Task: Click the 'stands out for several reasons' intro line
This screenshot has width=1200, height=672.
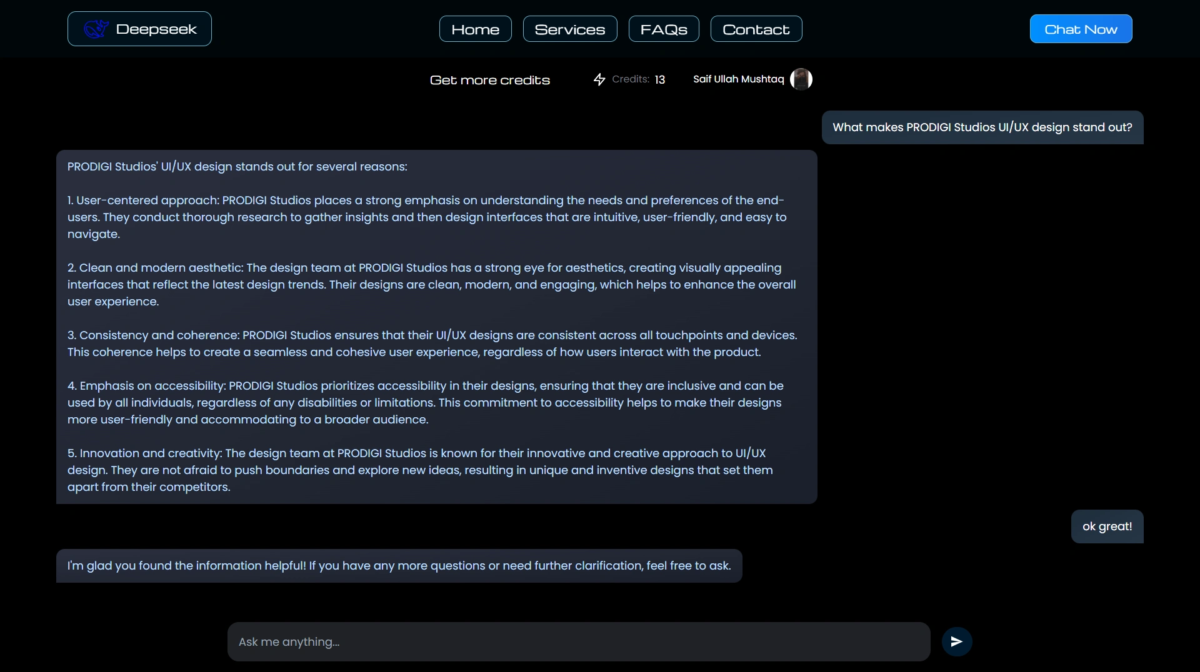Action: [237, 167]
